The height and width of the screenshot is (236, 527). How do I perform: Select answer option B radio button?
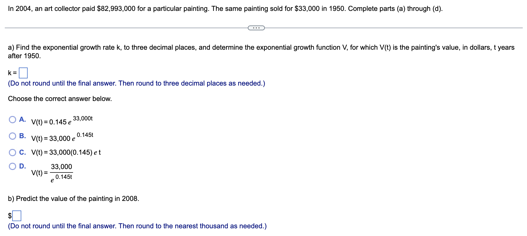[x=12, y=136]
